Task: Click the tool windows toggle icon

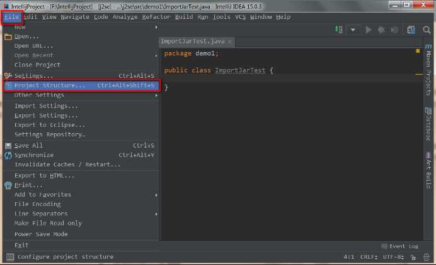Action: click(10, 257)
